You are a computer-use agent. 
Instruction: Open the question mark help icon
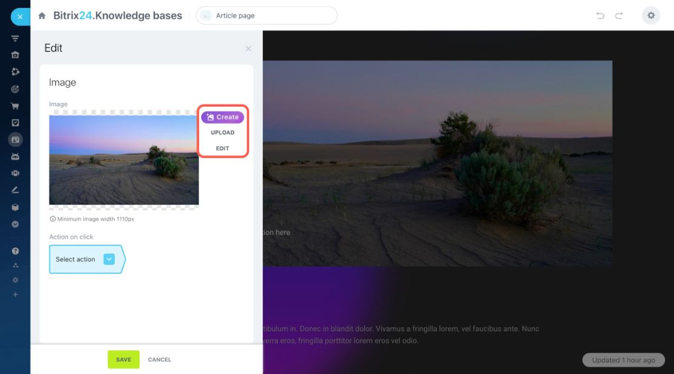[x=15, y=251]
